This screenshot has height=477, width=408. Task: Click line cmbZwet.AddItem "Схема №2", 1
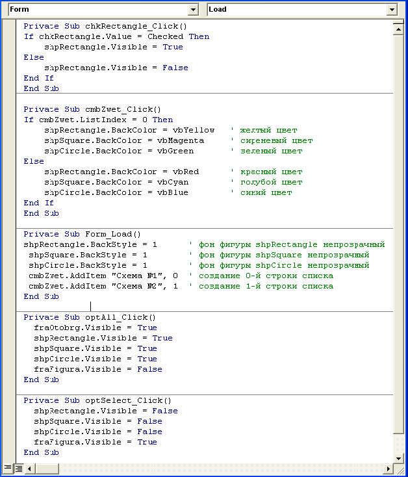tap(103, 286)
